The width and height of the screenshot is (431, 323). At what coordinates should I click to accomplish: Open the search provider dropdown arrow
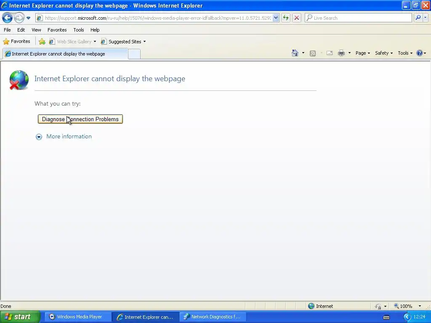425,18
